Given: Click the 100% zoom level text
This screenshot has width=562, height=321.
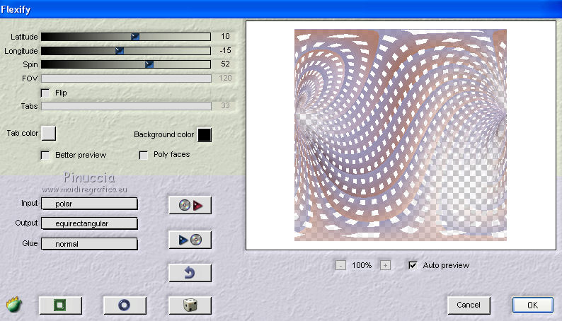Looking at the screenshot, I should 362,265.
